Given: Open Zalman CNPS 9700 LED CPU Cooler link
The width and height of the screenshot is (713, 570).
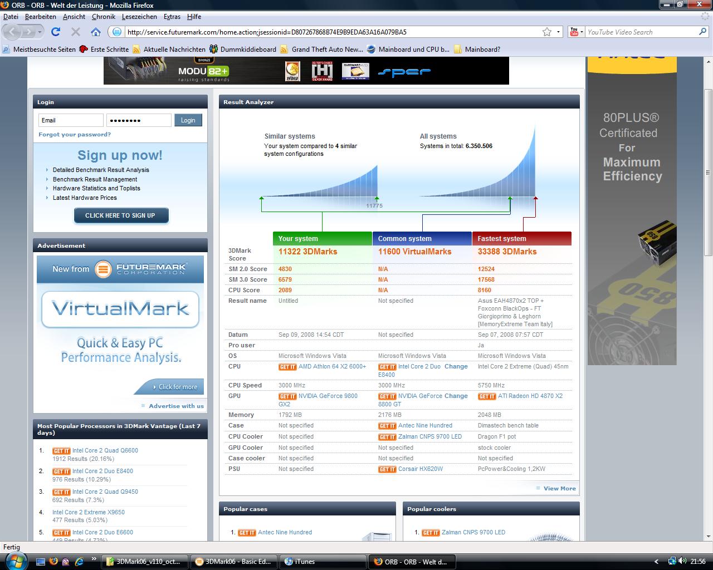Looking at the screenshot, I should pos(430,436).
